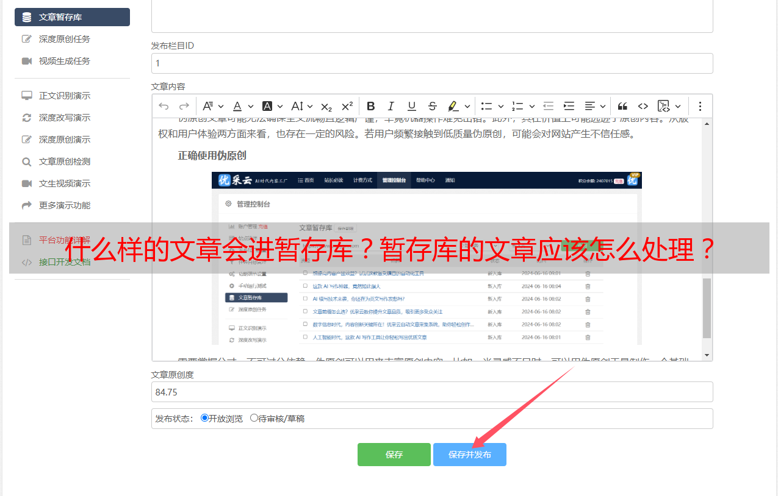Toggle underline formatting
778x496 pixels.
pyautogui.click(x=412, y=106)
